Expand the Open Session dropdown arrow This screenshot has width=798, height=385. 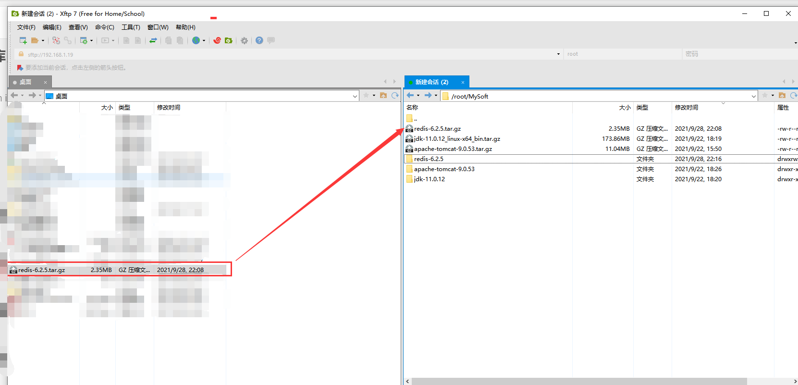[43, 41]
